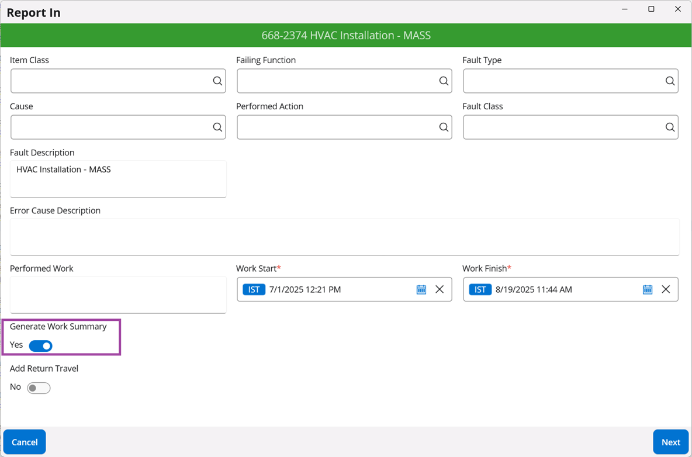Turn off Generate Work Summary toggle
This screenshot has height=457, width=692.
pyautogui.click(x=41, y=346)
